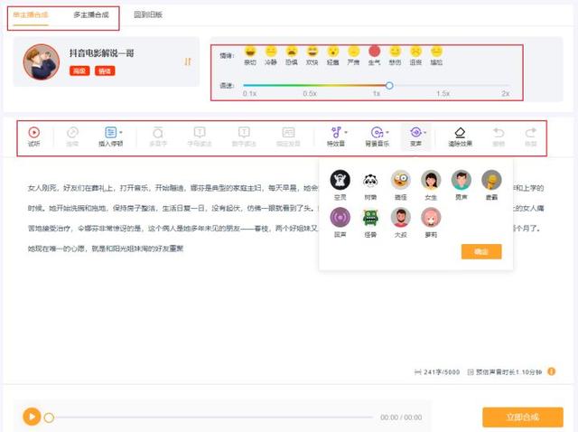The width and height of the screenshot is (578, 432).
Task: Pick the 空灵 ghost voice effect
Action: [340, 180]
